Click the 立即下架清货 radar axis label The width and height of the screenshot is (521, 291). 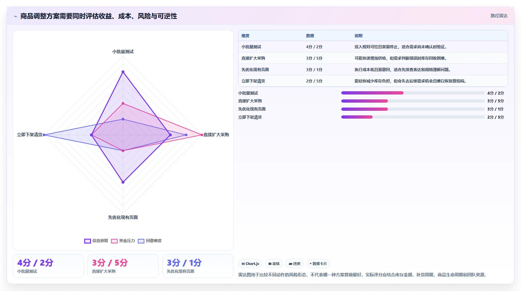tap(30, 135)
